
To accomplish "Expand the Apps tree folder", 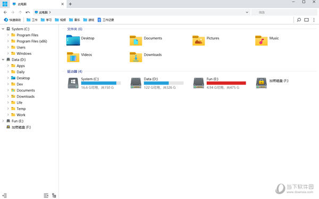I will (8, 65).
